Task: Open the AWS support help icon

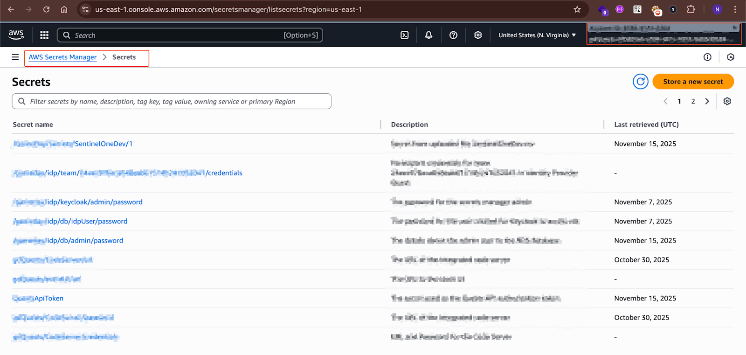Action: click(453, 35)
